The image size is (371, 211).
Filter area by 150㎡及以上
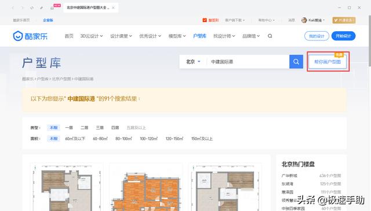[202, 139]
